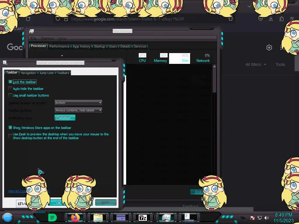Image resolution: width=299 pixels, height=224 pixels.
Task: Open the volume speaker tray icon
Action: point(267,218)
